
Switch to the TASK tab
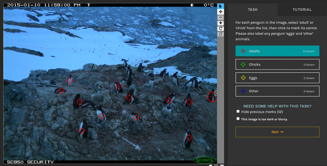coord(253,10)
